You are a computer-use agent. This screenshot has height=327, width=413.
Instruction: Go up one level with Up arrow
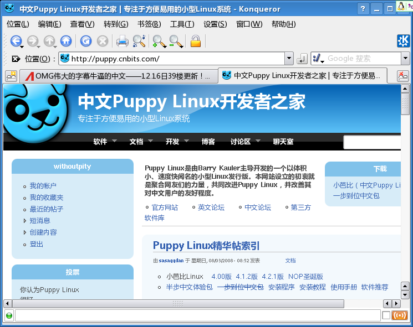[x=49, y=41]
